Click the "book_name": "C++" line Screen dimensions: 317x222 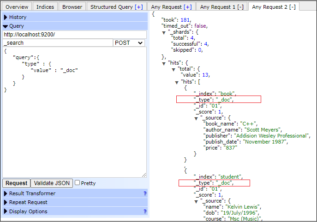pos(230,124)
